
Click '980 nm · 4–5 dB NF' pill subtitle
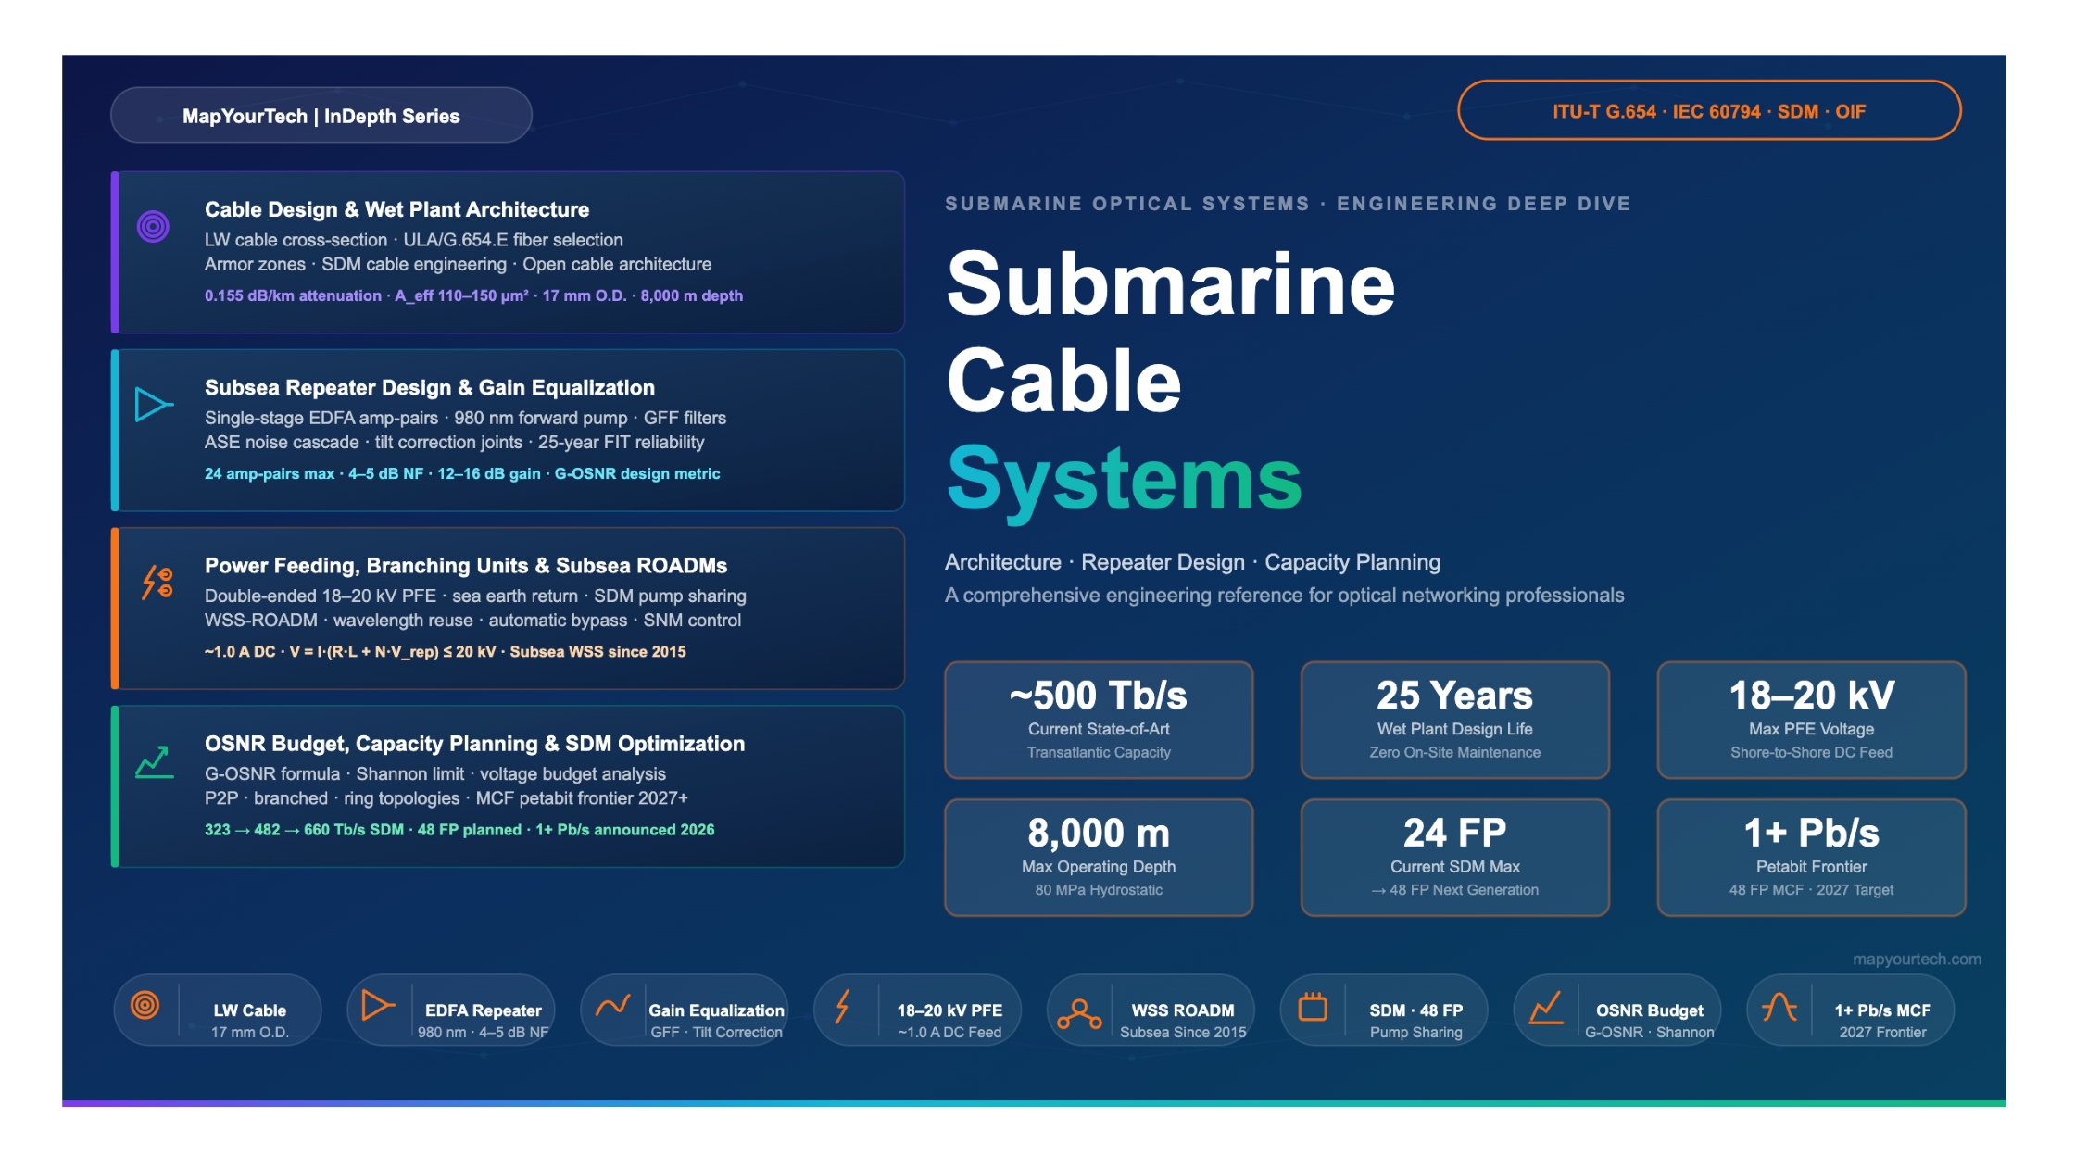pos(483,1033)
